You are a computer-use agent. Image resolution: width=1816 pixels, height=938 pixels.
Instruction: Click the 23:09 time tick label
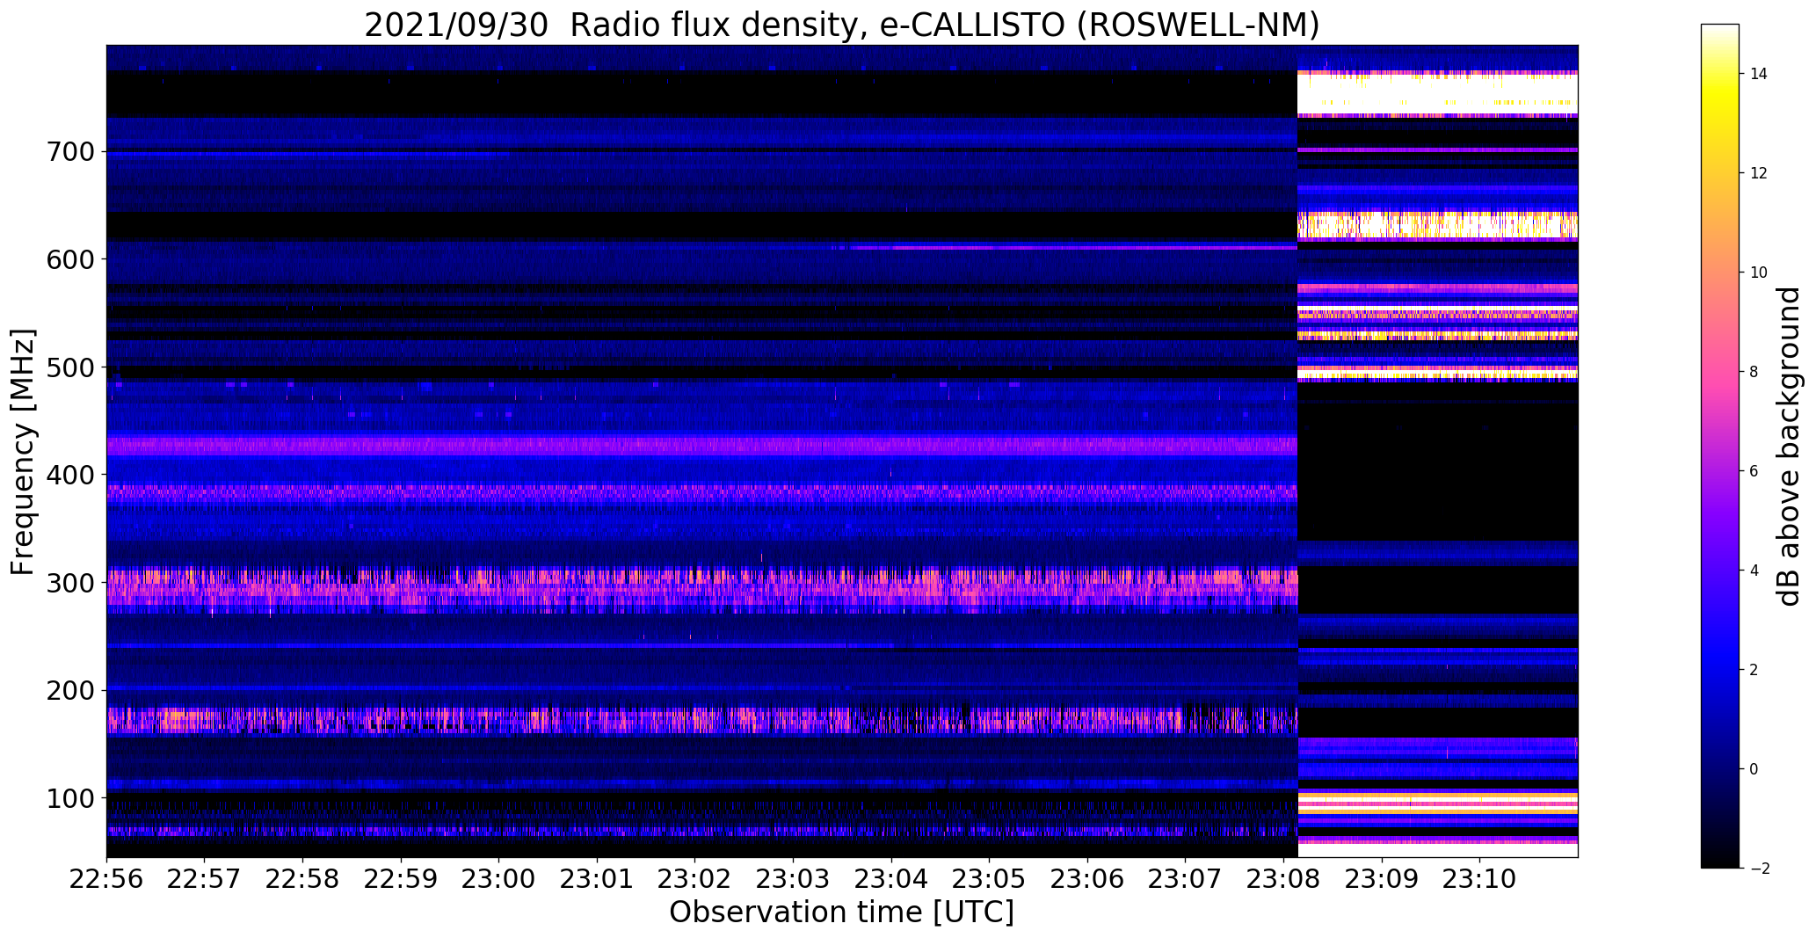pyautogui.click(x=1382, y=879)
